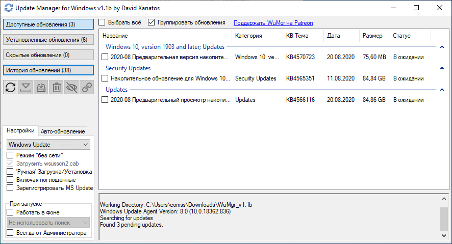Collapse "Windows 10, version 1903 and later; Updates" group
Viewport: 452px width, 244px height.
[442, 47]
